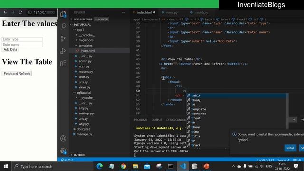Open File Explorer from taskbar
The width and height of the screenshot is (304, 171).
[135, 166]
